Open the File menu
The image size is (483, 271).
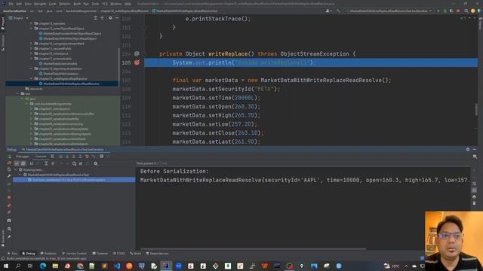(11, 4)
